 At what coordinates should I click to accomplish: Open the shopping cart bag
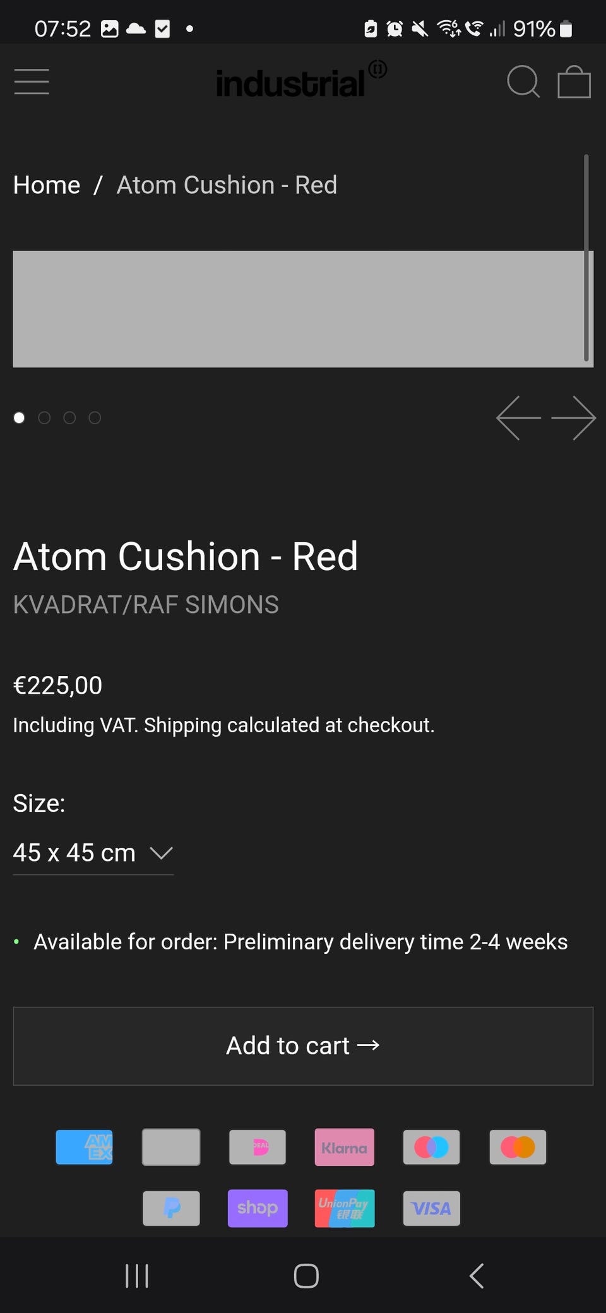point(574,82)
